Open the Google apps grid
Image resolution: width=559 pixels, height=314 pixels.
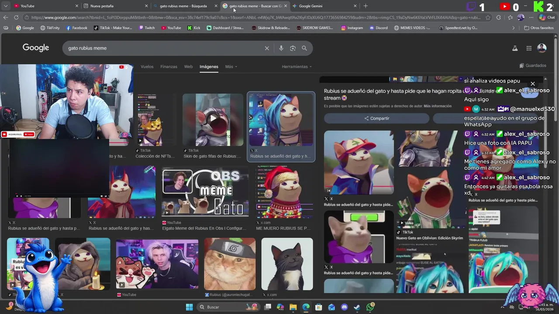click(529, 48)
